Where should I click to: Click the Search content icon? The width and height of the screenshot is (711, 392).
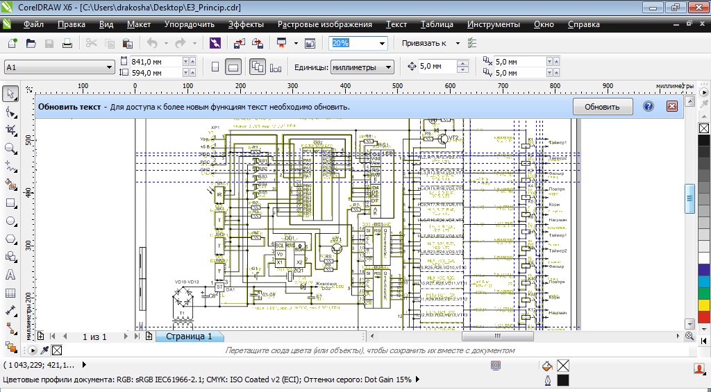pyautogui.click(x=215, y=43)
